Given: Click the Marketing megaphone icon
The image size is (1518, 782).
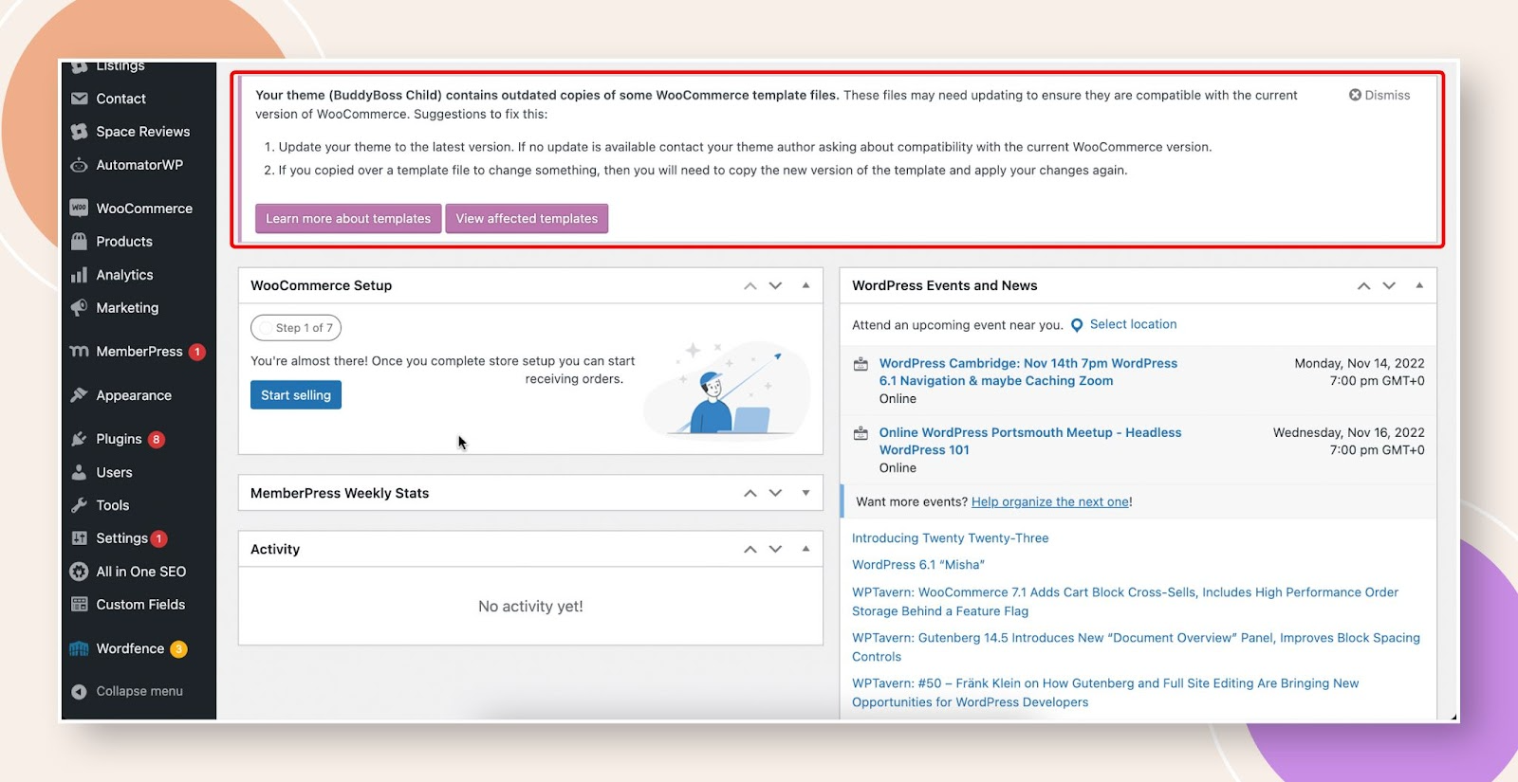Looking at the screenshot, I should [79, 307].
